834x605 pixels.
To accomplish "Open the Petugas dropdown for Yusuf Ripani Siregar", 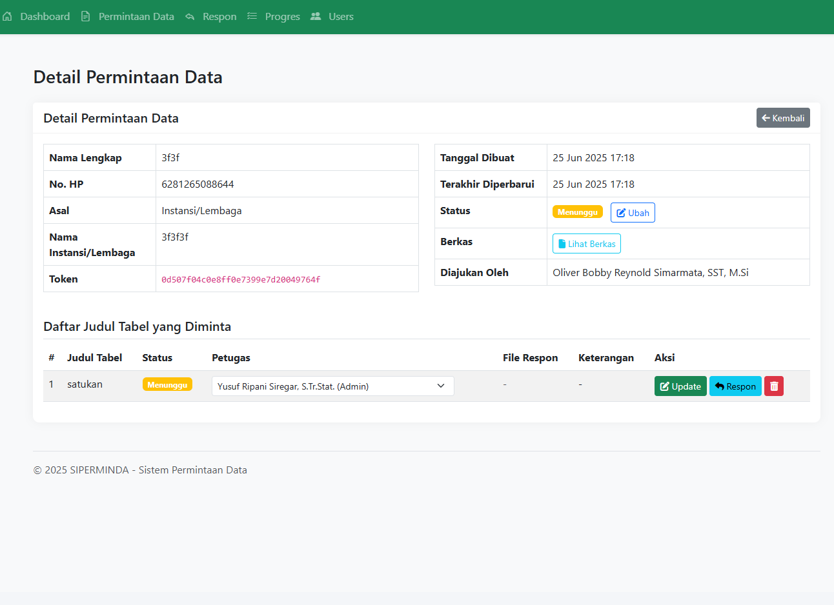I will pos(333,386).
